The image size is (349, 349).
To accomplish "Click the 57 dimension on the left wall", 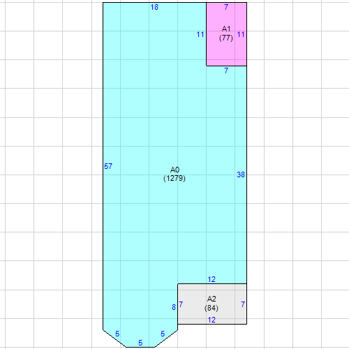I will 108,166.
